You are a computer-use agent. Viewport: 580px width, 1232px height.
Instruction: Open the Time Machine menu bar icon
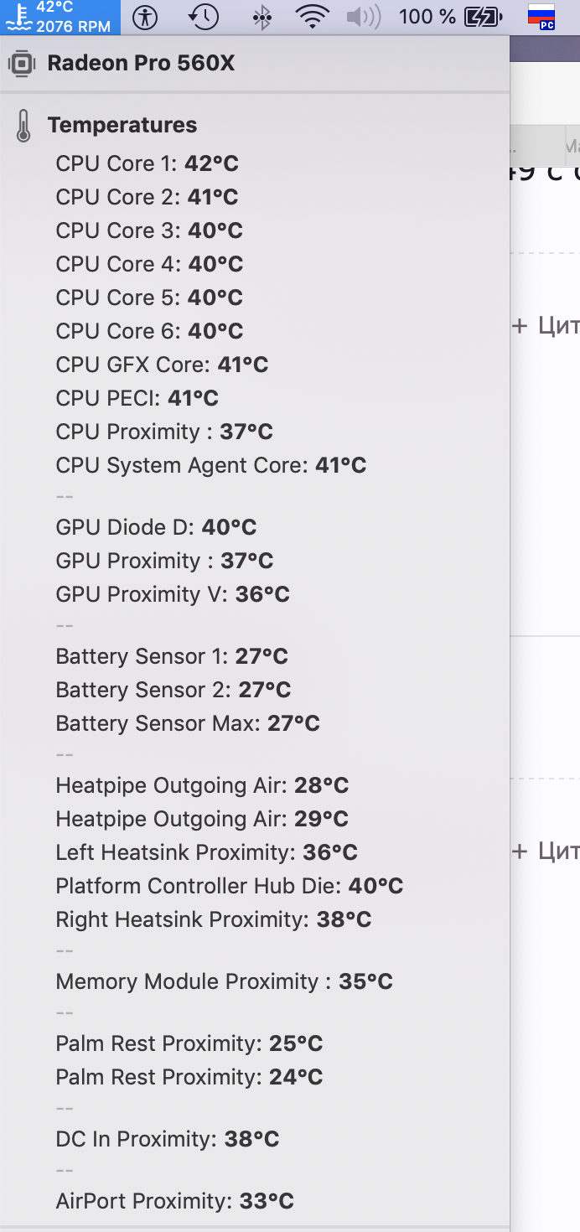pos(204,17)
